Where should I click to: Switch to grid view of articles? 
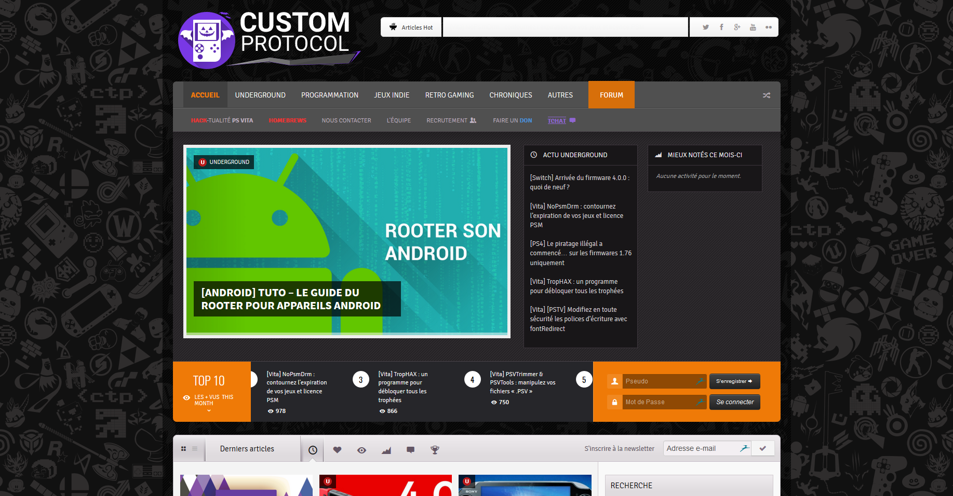pyautogui.click(x=183, y=449)
